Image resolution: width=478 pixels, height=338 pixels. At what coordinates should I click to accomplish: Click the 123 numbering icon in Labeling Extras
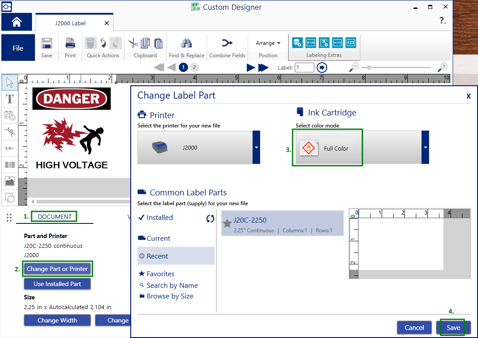(x=350, y=43)
